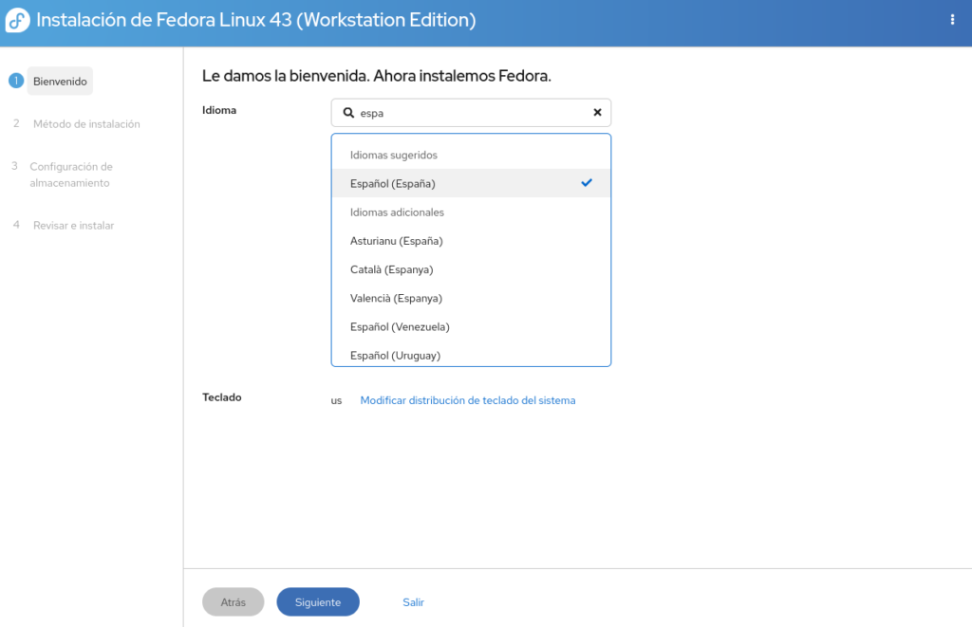Open the kebab options menu
Viewport: 972px width, 627px height.
(952, 20)
